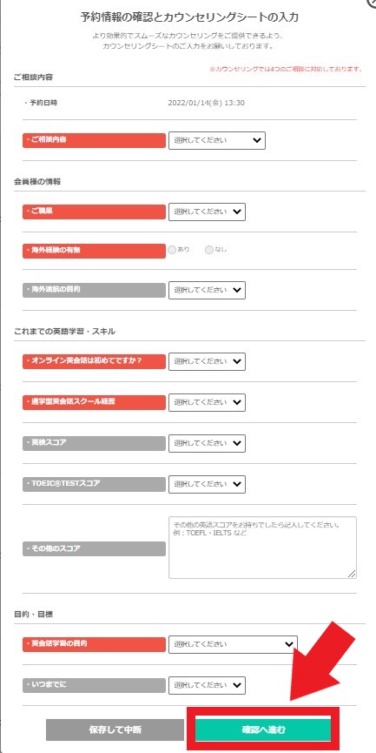Click the その他のスコア text area
376x753 pixels.
262,548
